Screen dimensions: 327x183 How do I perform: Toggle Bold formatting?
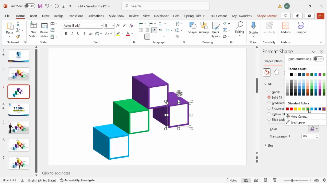pyautogui.click(x=66, y=34)
